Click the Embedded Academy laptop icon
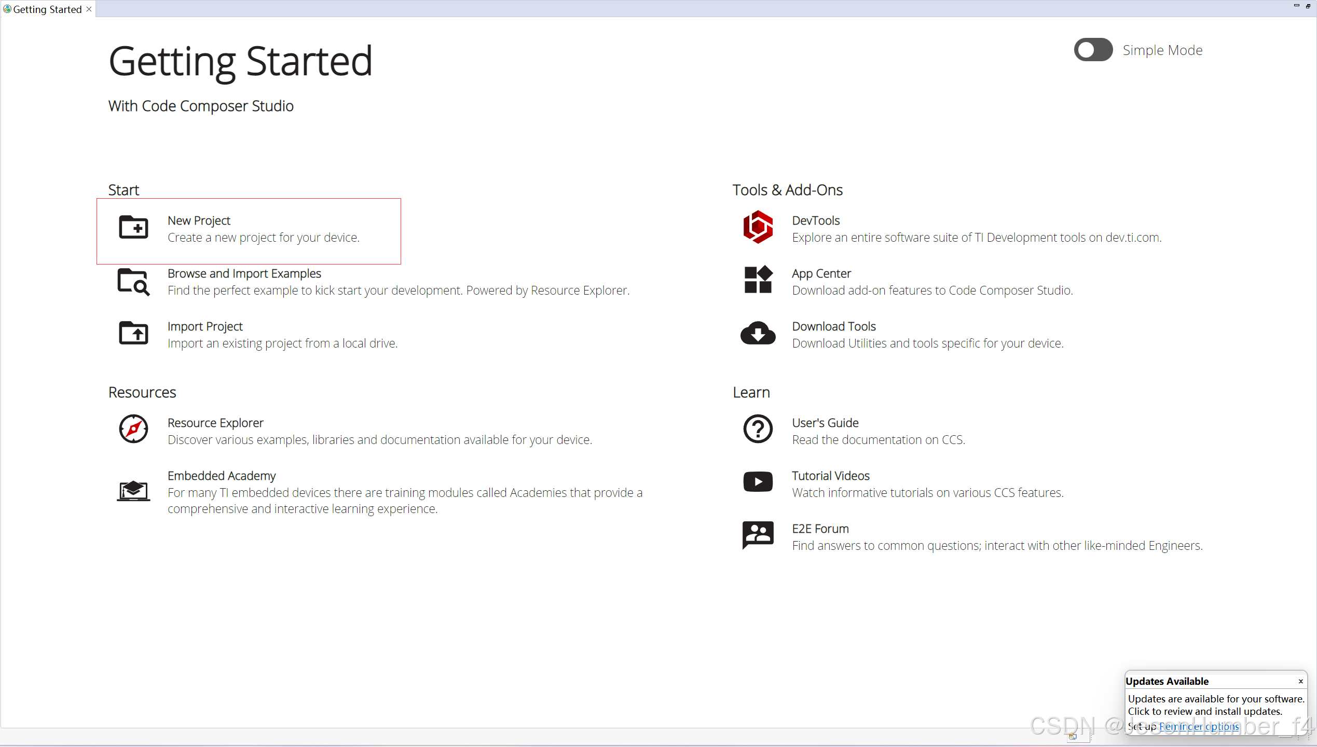Screen dimensions: 1317x747 [133, 490]
